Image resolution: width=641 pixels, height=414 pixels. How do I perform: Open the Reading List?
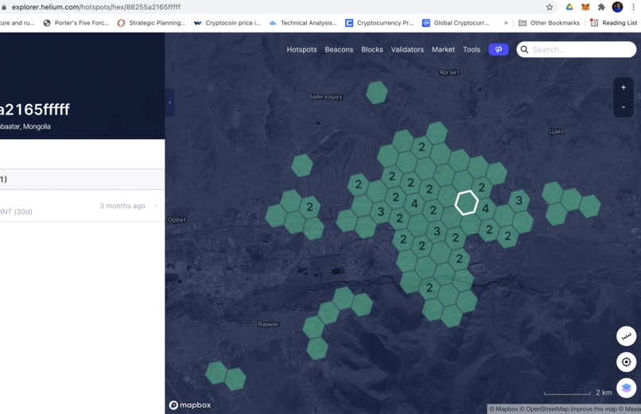[614, 23]
